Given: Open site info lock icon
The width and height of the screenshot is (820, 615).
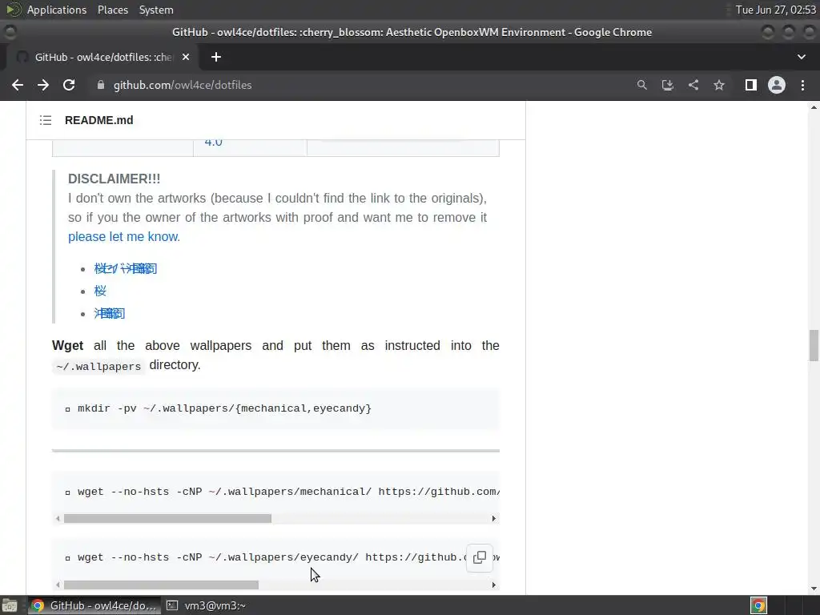Looking at the screenshot, I should [101, 85].
